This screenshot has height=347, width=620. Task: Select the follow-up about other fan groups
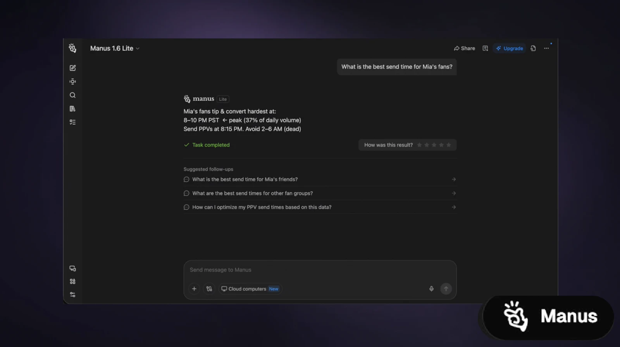coord(320,193)
